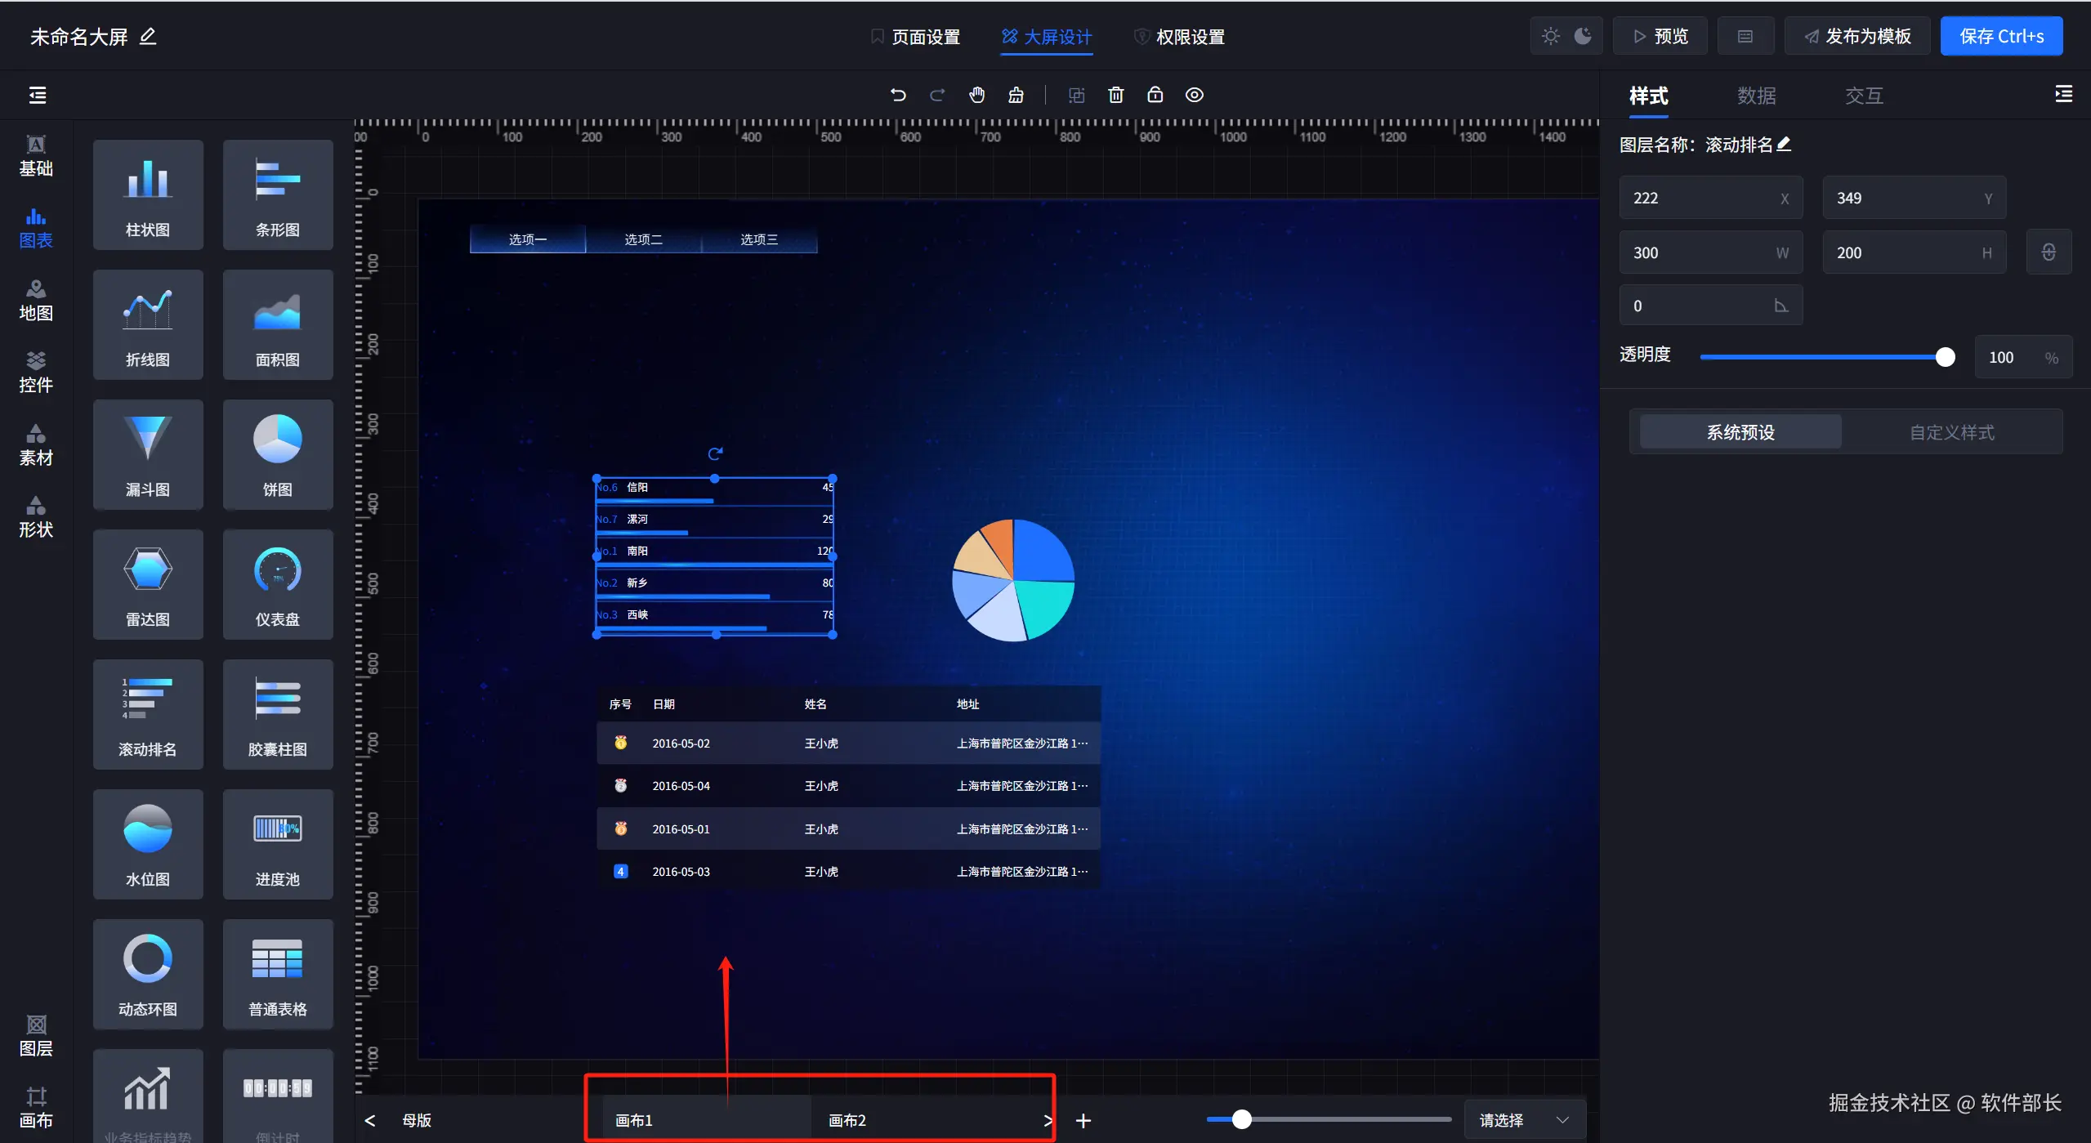Click the lock layer icon
This screenshot has height=1143, width=2091.
click(x=1155, y=95)
